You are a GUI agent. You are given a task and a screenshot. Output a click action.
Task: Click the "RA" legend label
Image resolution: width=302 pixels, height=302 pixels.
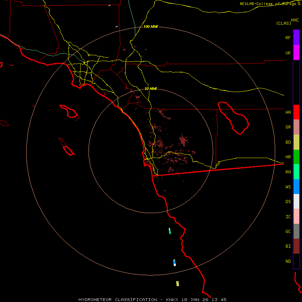click(288, 172)
